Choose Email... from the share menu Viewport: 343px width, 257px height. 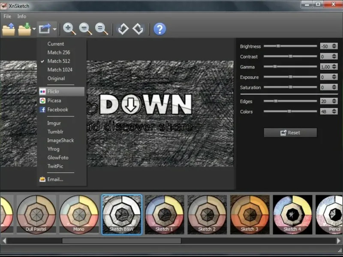pos(55,179)
